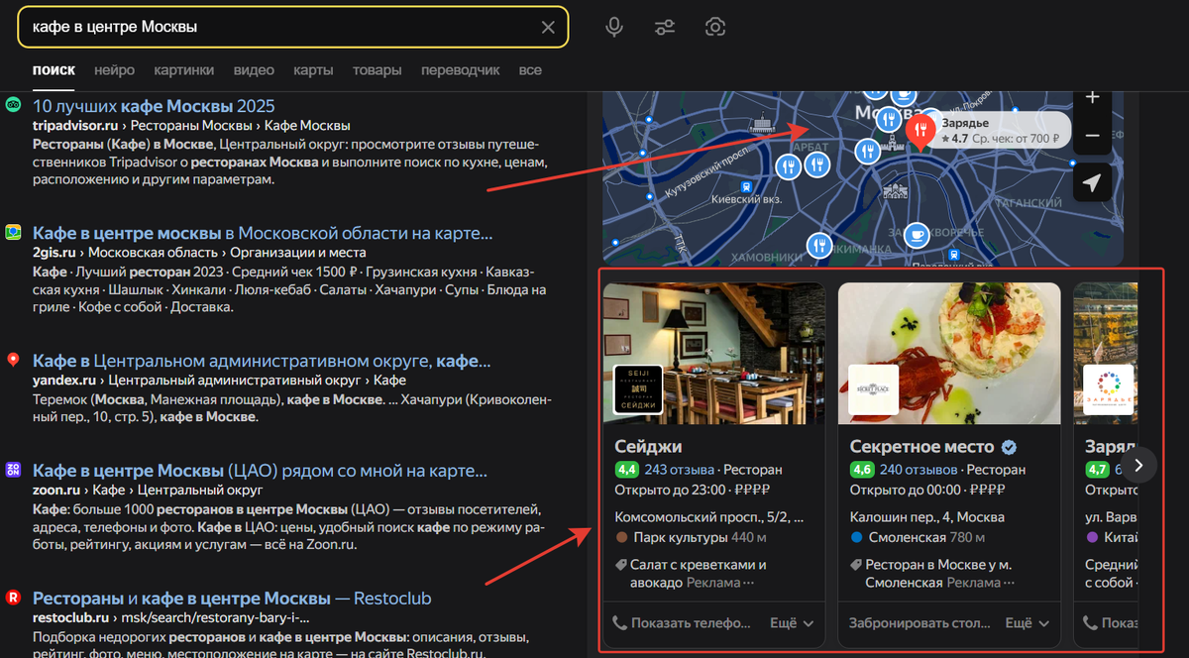Select the «поиск» tab
This screenshot has height=658, width=1189.
[54, 70]
